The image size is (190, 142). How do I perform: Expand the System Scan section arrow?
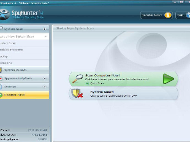click(45, 29)
